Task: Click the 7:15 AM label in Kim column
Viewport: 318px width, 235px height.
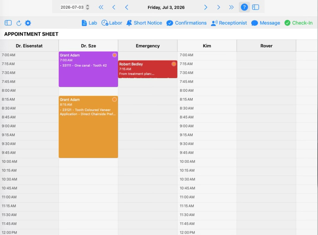Action: click(186, 64)
